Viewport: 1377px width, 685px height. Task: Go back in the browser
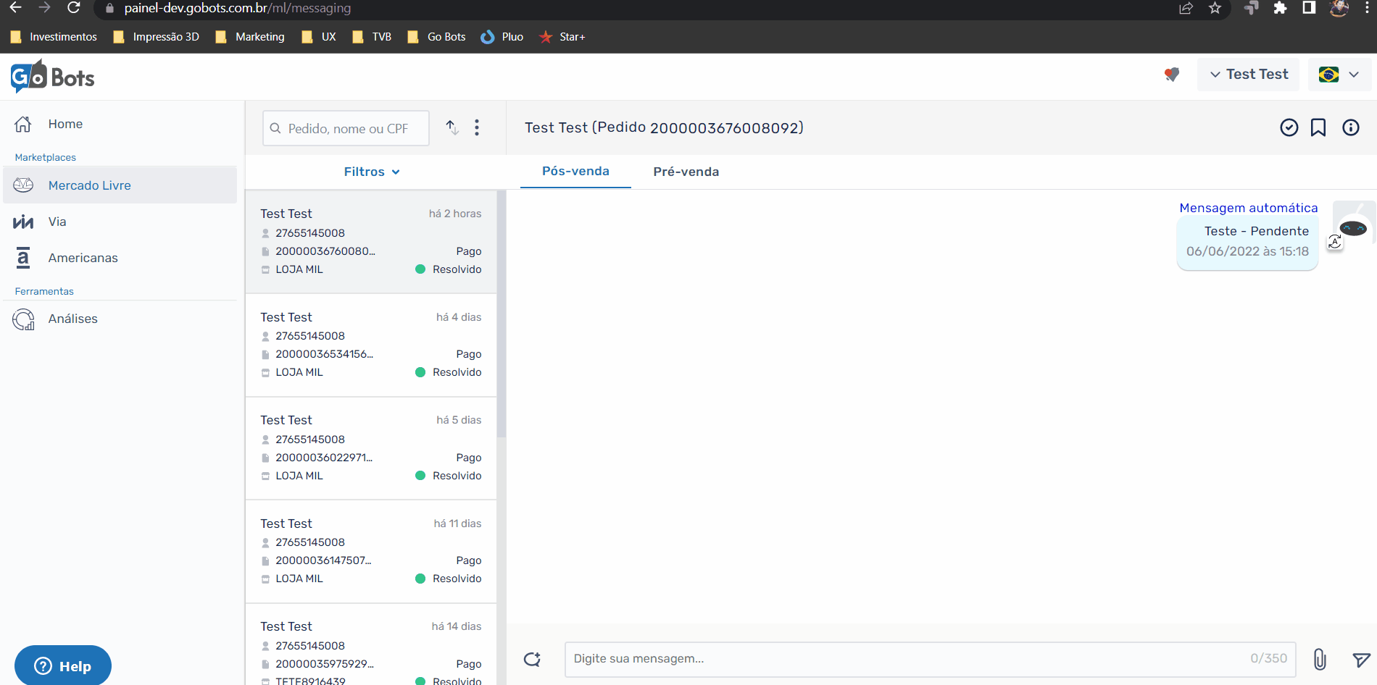(15, 8)
